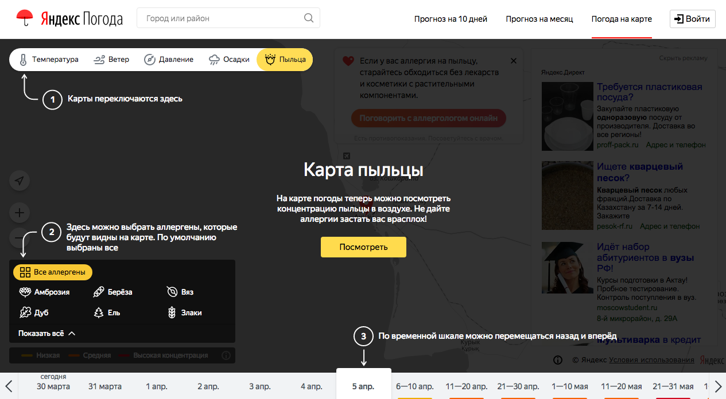
Task: Switch map to Осадки layer
Action: [229, 59]
